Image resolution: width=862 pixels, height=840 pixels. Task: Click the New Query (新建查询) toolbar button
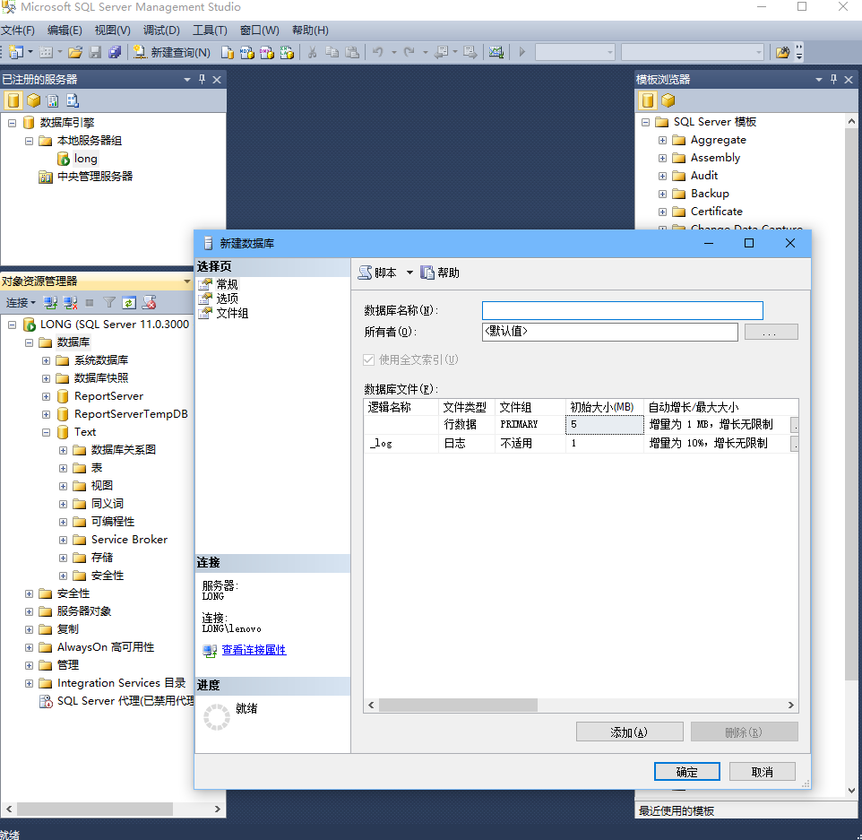pyautogui.click(x=171, y=52)
